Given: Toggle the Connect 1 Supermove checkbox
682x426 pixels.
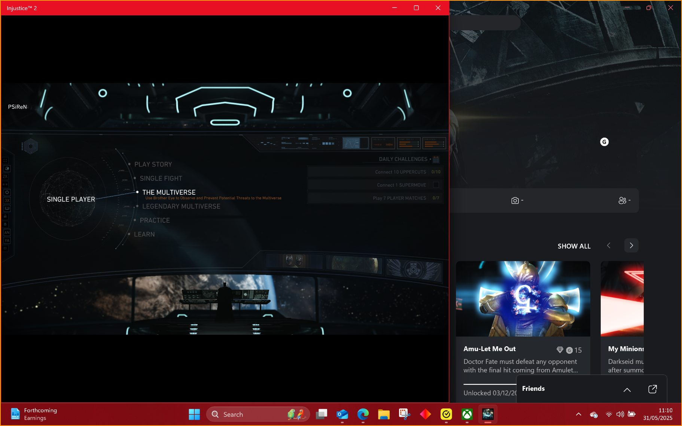Looking at the screenshot, I should [436, 185].
